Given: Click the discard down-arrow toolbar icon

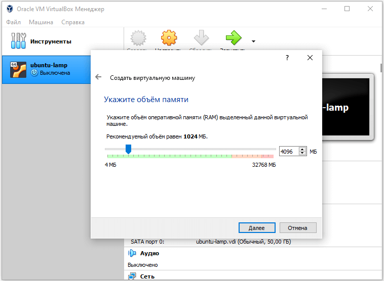Looking at the screenshot, I should pos(201,37).
